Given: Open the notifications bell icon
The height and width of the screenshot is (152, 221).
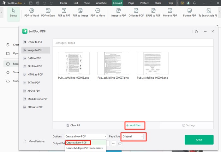Looking at the screenshot, I should (x=194, y=3).
